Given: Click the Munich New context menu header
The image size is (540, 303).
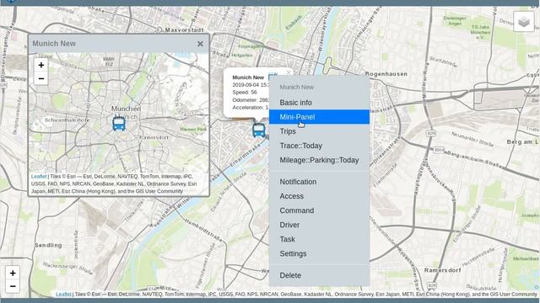Looking at the screenshot, I should pos(296,88).
